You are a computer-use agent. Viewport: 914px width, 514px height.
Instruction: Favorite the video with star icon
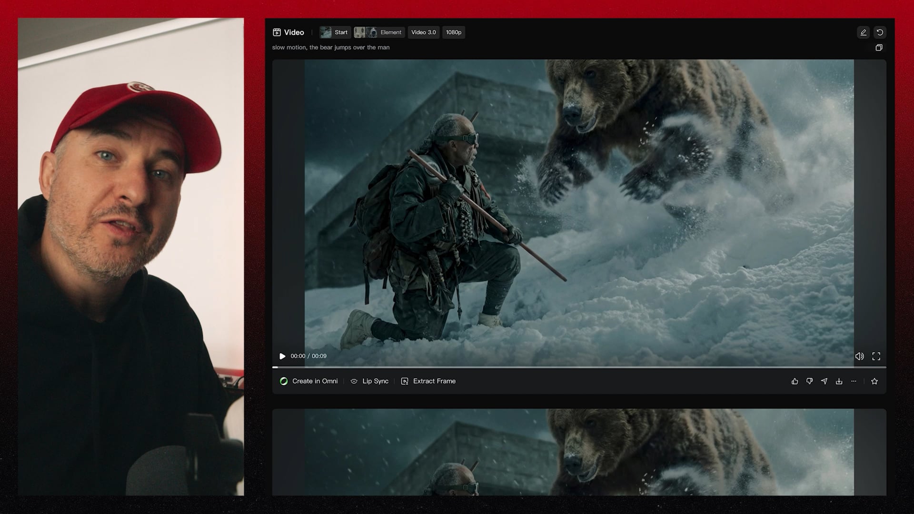point(874,381)
